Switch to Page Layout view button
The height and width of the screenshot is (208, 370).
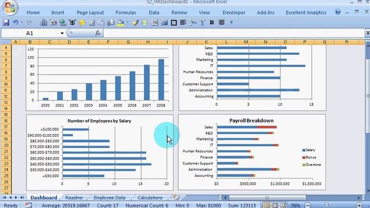[x=275, y=205]
